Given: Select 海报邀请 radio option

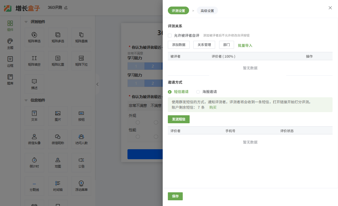Looking at the screenshot, I should [x=198, y=92].
